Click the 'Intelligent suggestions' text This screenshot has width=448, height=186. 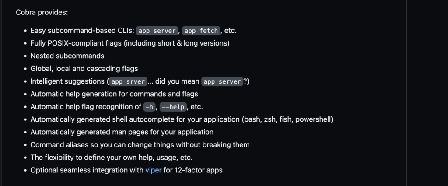[67, 81]
